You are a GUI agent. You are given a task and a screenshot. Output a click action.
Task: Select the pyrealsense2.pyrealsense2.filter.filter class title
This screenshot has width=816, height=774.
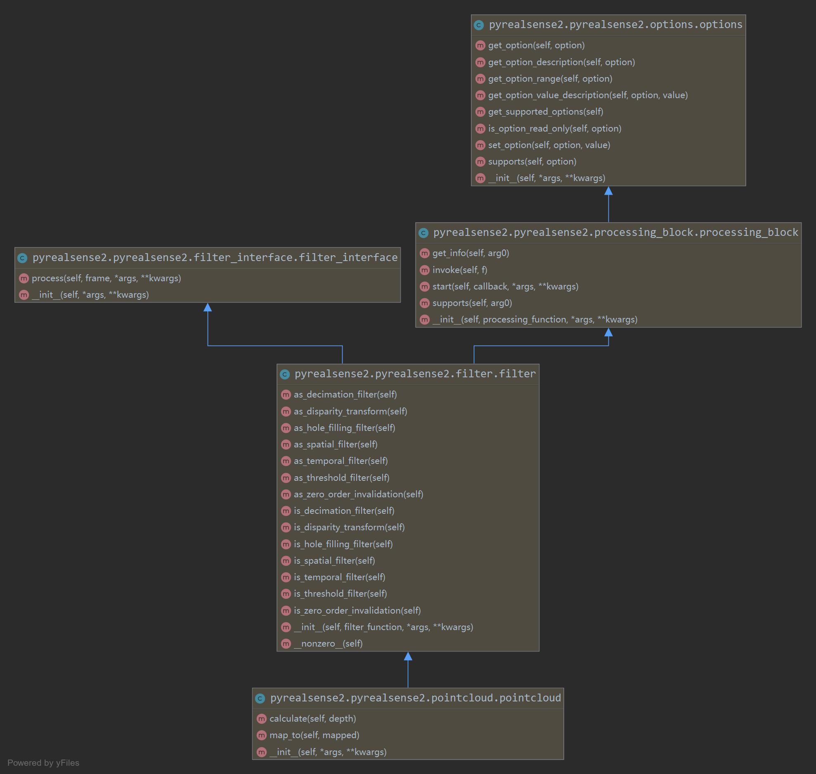(x=415, y=374)
